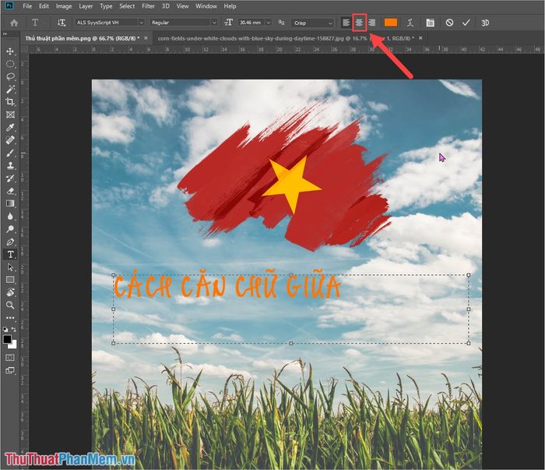This screenshot has width=545, height=470.
Task: Select the Healing Brush tool
Action: [10, 140]
